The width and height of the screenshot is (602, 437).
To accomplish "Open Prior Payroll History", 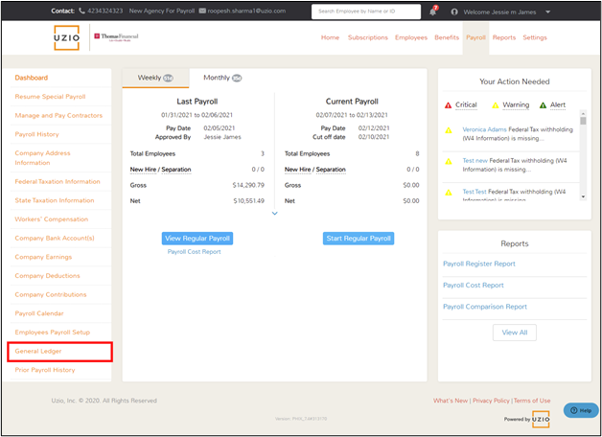I will [x=45, y=370].
